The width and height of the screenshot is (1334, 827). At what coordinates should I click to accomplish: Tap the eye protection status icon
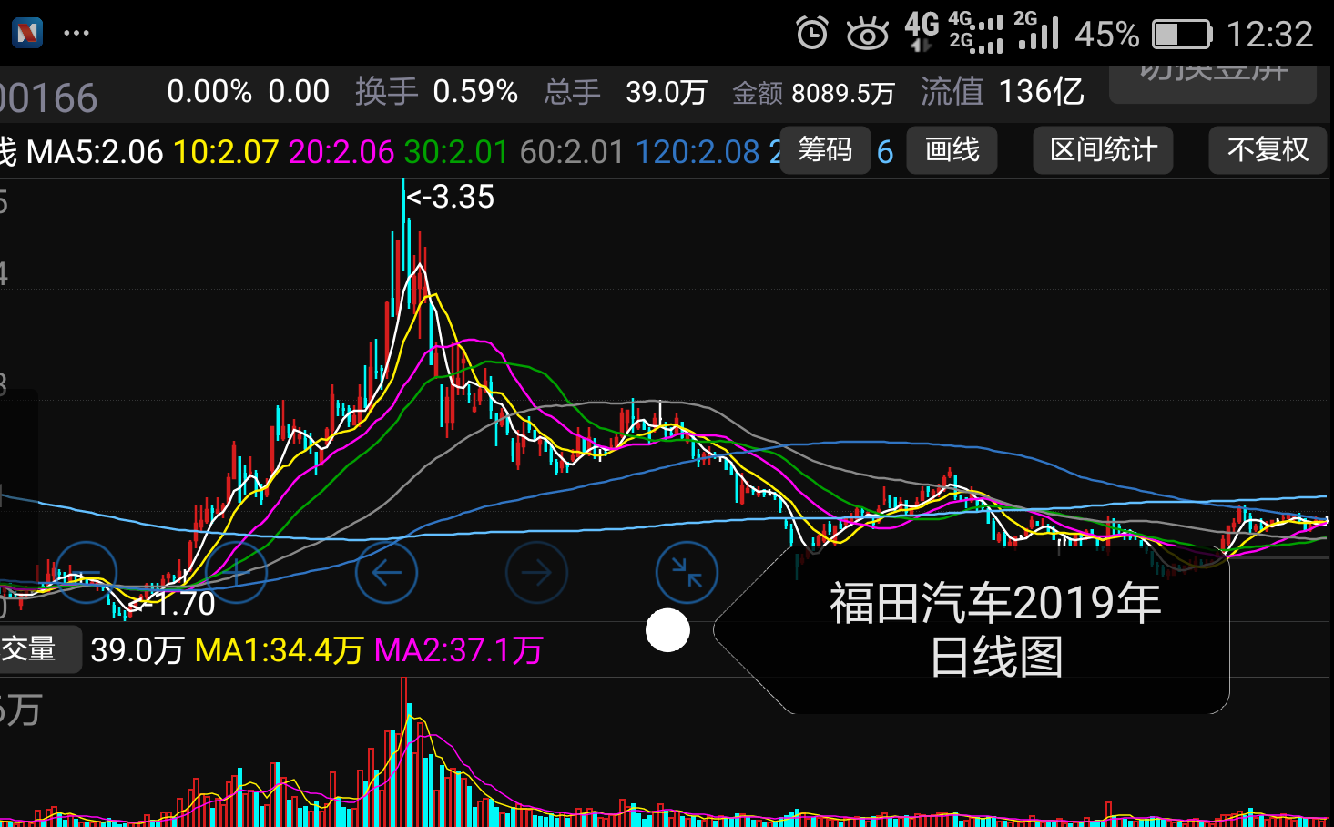[x=867, y=34]
